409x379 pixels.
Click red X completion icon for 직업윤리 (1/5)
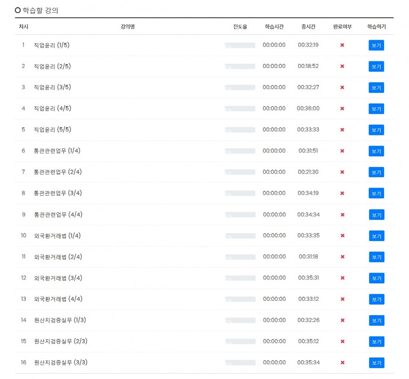point(342,45)
